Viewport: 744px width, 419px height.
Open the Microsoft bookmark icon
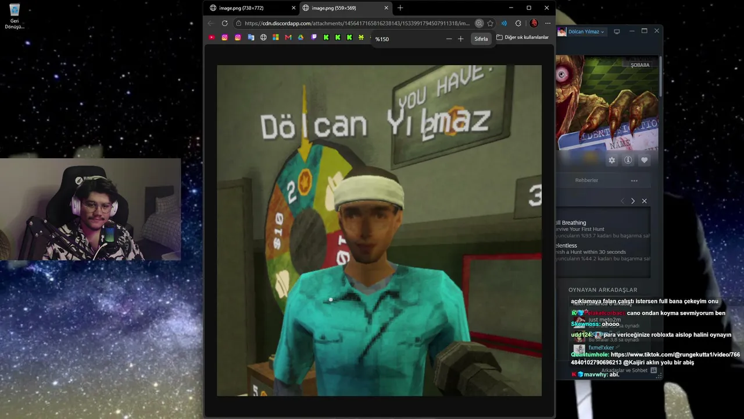tap(276, 37)
